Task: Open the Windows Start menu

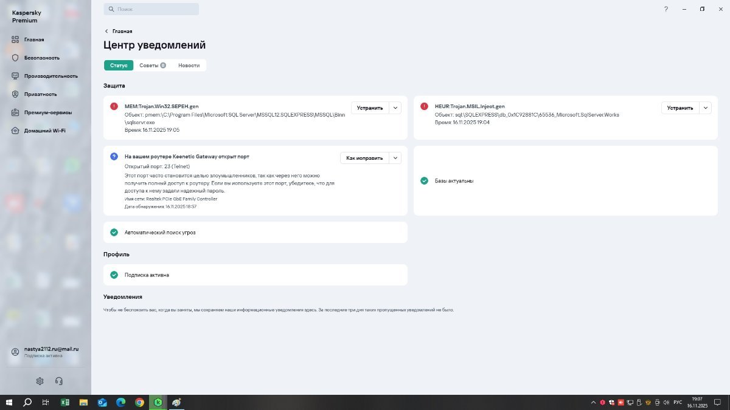Action: pos(9,402)
